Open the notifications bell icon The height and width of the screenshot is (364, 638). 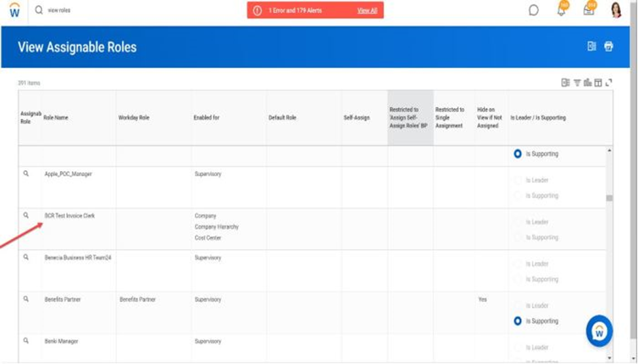561,10
